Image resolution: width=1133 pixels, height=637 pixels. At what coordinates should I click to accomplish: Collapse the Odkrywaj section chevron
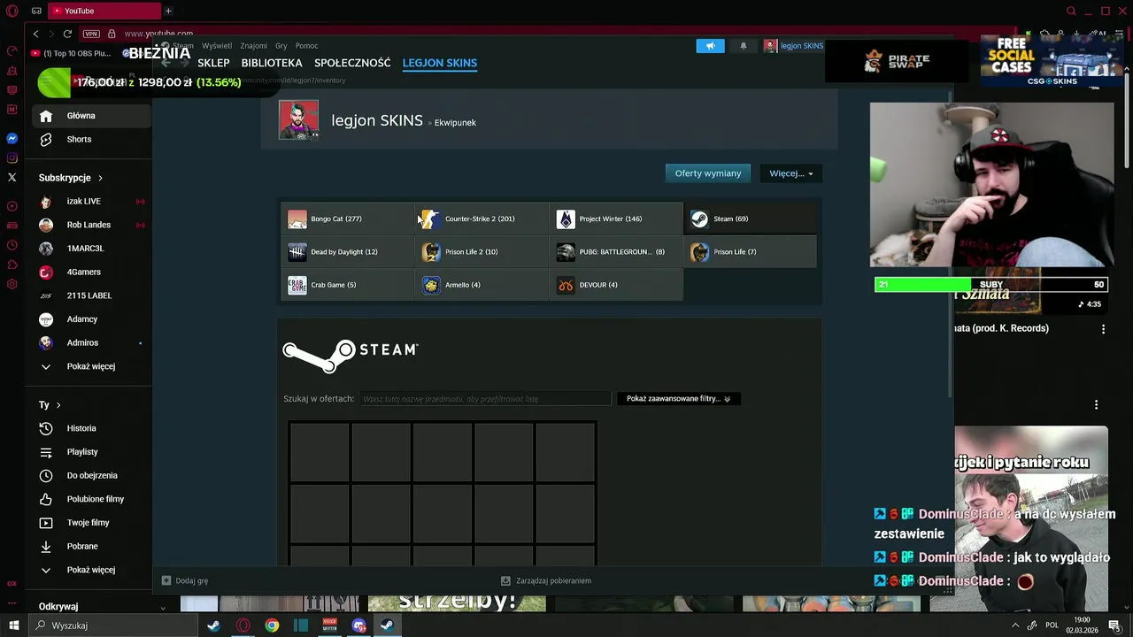coord(163,608)
